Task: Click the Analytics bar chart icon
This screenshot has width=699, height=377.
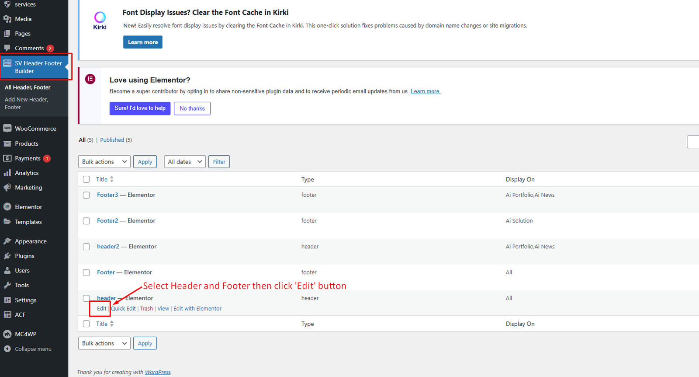Action: click(x=7, y=173)
